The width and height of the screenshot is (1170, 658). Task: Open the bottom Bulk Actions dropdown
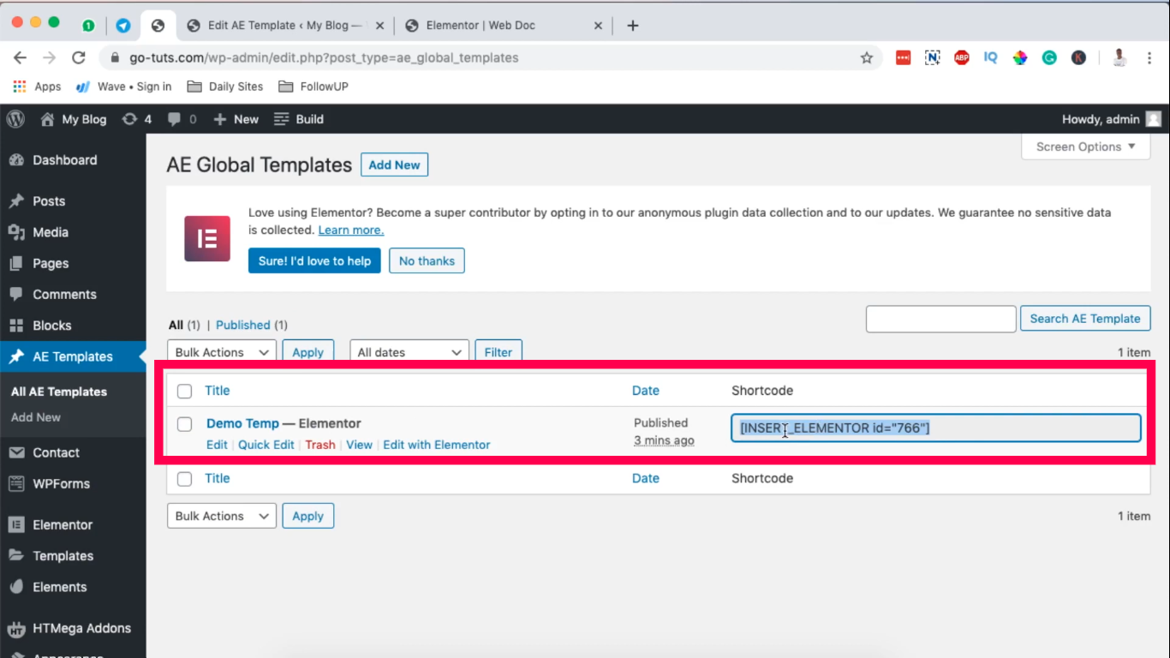[222, 516]
